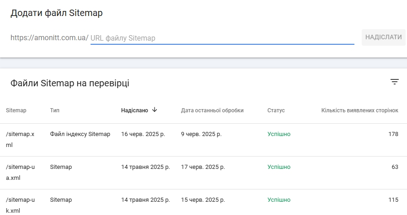Open the /sitemap-uk.xml row

203,202
